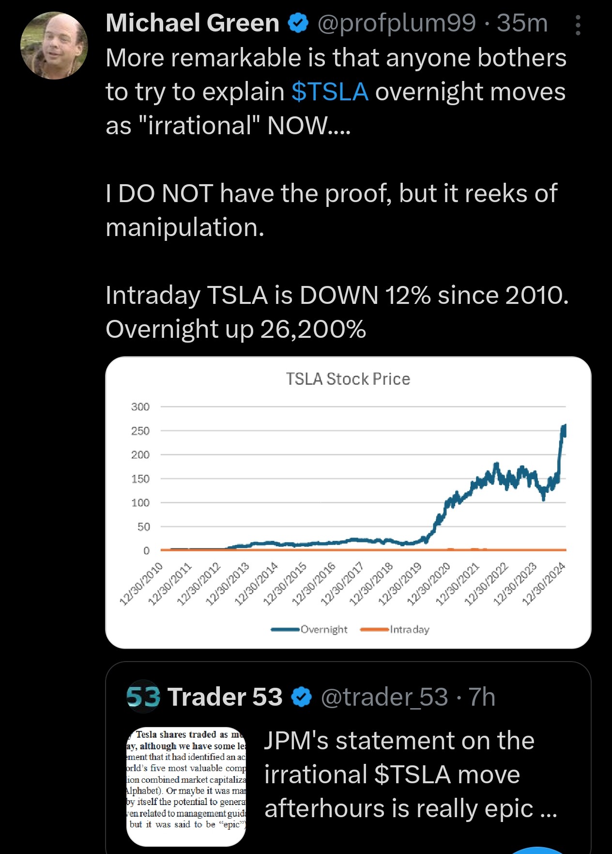The height and width of the screenshot is (854, 612).
Task: Tap the 'reeks of manipulation' tweet text
Action: tap(331, 210)
